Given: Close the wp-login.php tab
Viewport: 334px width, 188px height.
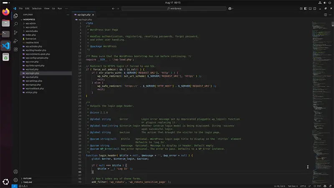Looking at the screenshot, I should point(93,15).
